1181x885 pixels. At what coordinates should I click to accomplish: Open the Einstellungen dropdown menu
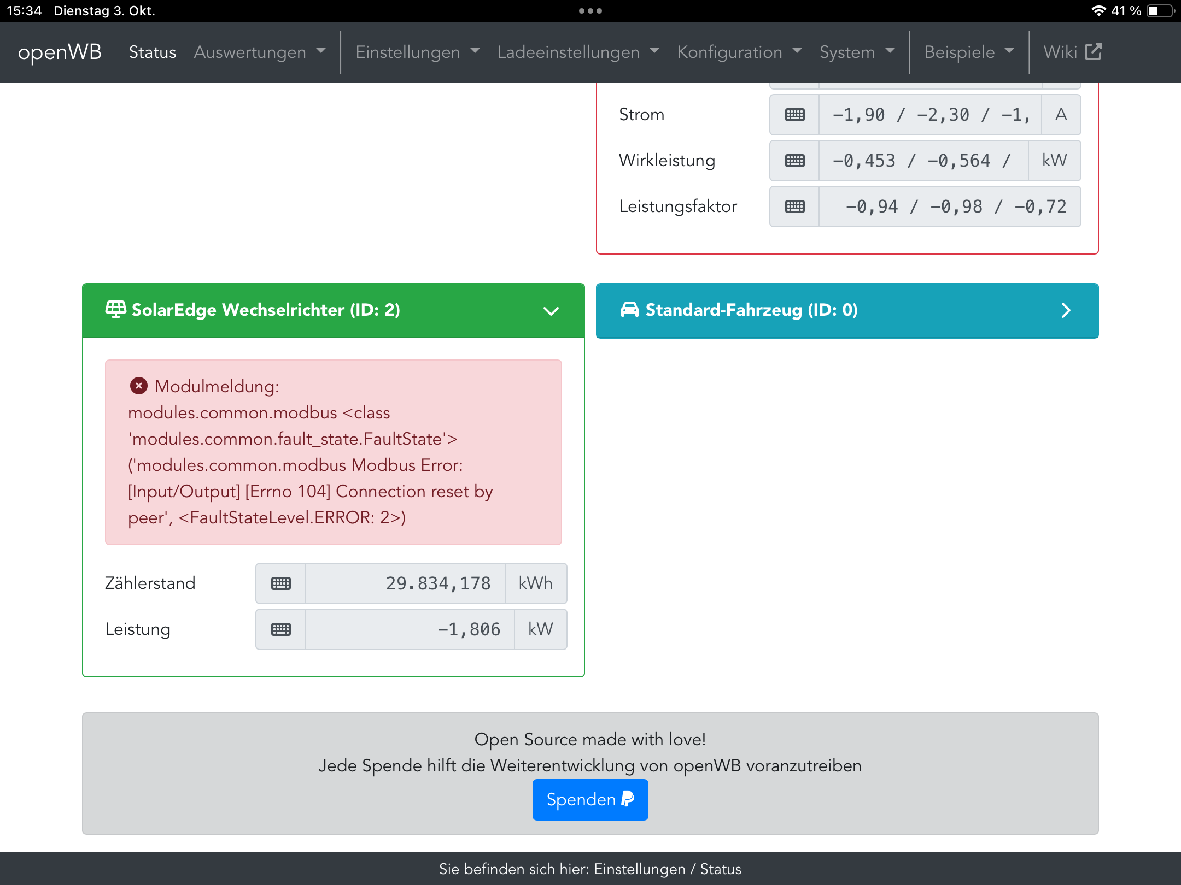(417, 52)
